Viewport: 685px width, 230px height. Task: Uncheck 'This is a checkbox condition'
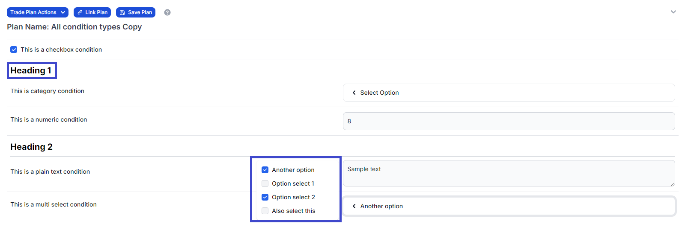pyautogui.click(x=14, y=49)
